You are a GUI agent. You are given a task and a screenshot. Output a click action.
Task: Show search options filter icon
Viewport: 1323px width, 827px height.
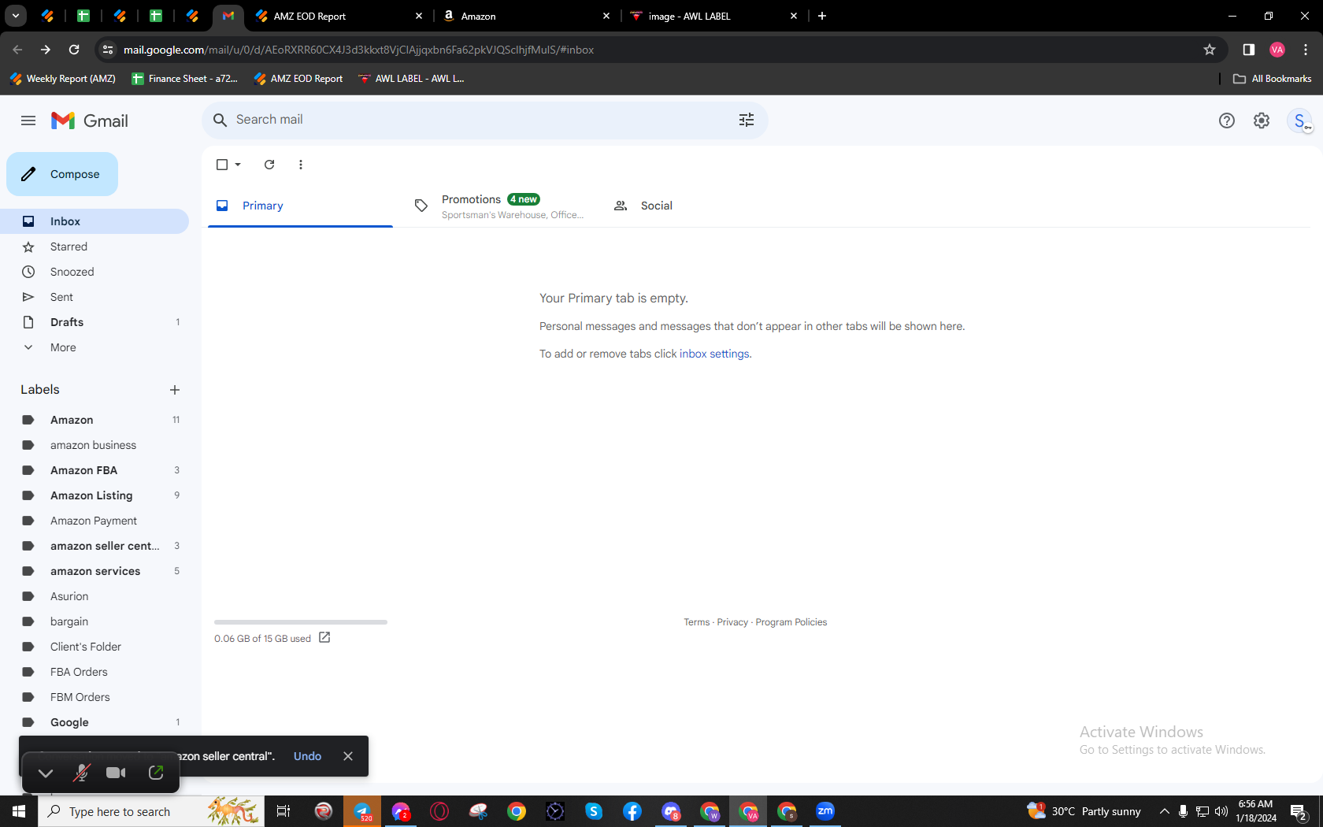pos(747,120)
